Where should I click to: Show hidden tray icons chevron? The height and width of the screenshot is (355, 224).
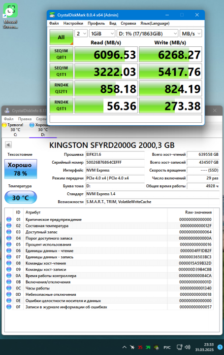point(125,347)
